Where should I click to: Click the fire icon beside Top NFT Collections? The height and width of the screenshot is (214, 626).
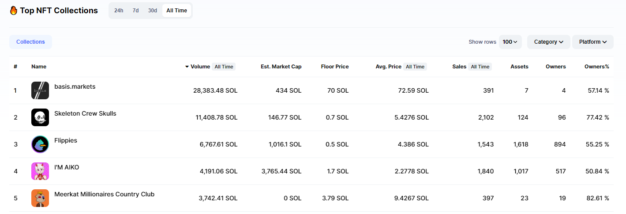click(x=14, y=11)
